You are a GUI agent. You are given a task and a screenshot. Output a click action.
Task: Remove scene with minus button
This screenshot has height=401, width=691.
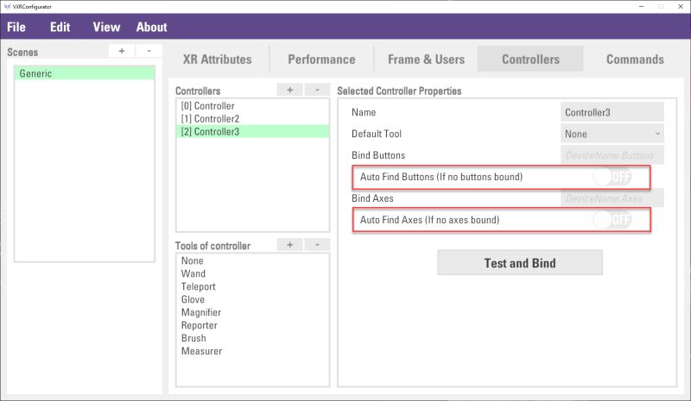[x=149, y=51]
